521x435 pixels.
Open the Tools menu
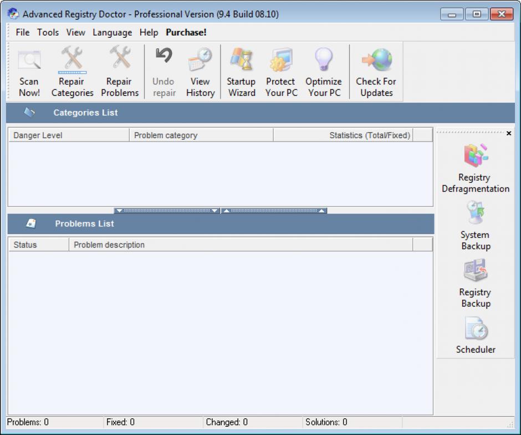point(48,32)
